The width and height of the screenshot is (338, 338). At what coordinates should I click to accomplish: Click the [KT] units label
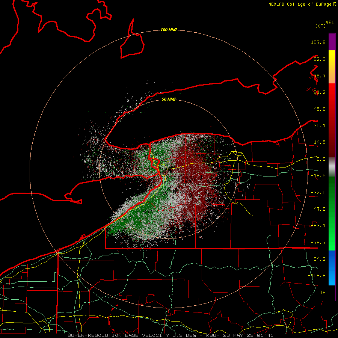[321, 26]
